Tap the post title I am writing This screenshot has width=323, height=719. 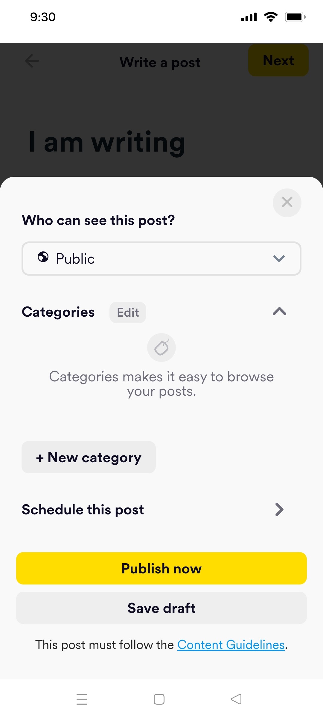[107, 142]
